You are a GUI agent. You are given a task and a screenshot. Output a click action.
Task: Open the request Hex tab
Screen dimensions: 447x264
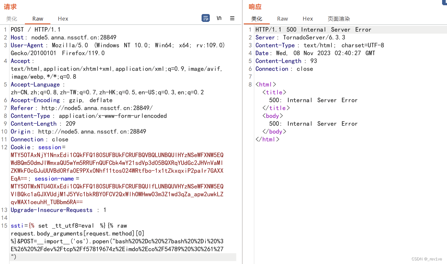[63, 19]
